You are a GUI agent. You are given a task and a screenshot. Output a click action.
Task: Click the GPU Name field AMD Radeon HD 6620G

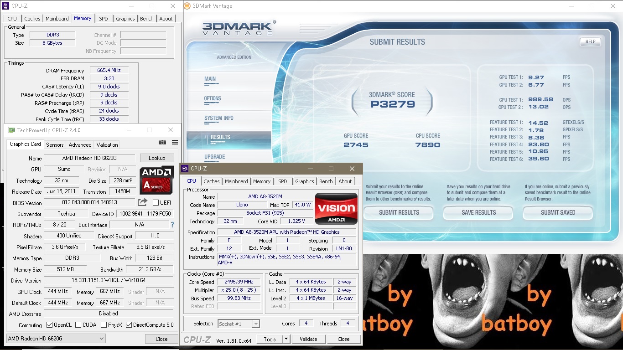click(90, 158)
